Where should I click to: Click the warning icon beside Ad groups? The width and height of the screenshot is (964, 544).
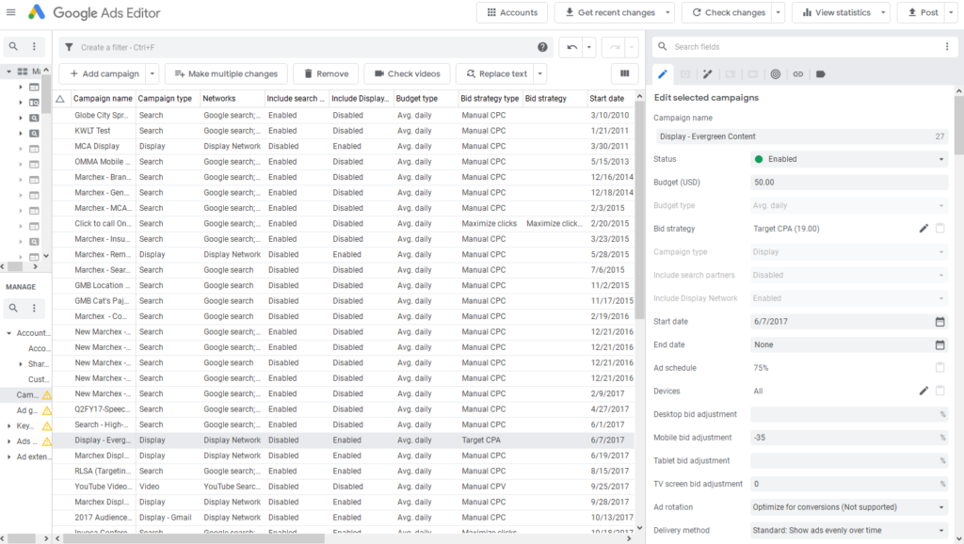47,410
